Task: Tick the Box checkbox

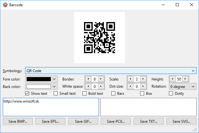Action: [142, 94]
